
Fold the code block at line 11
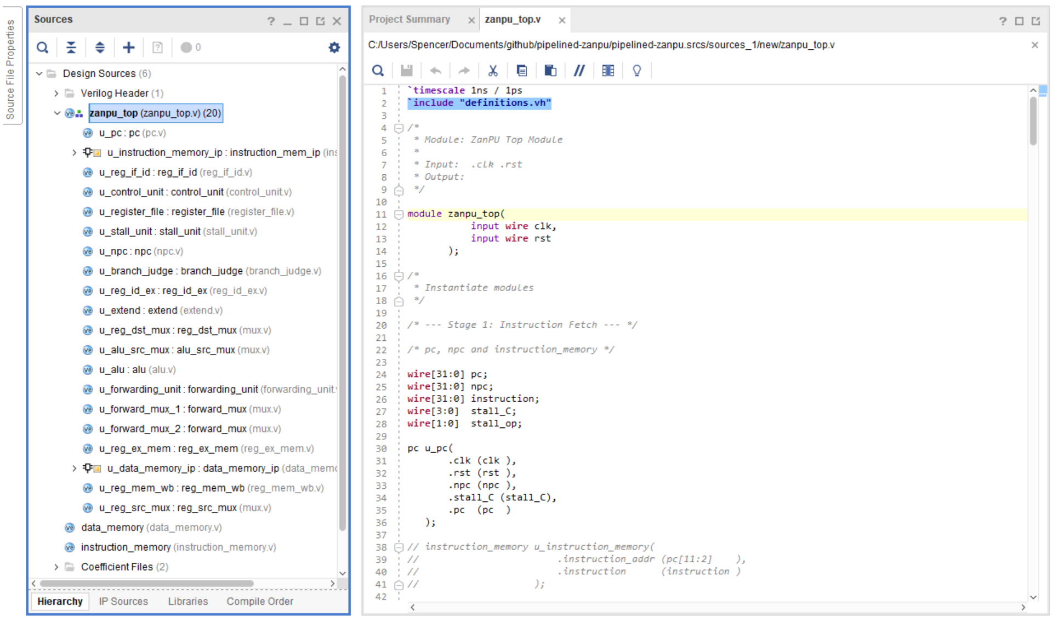[399, 214]
